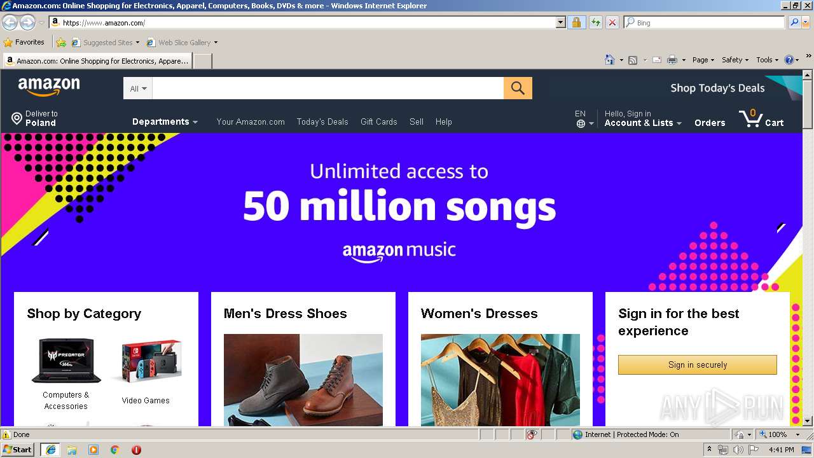This screenshot has height=458, width=814.
Task: Click the clock showing 4:41 PM
Action: pyautogui.click(x=782, y=450)
